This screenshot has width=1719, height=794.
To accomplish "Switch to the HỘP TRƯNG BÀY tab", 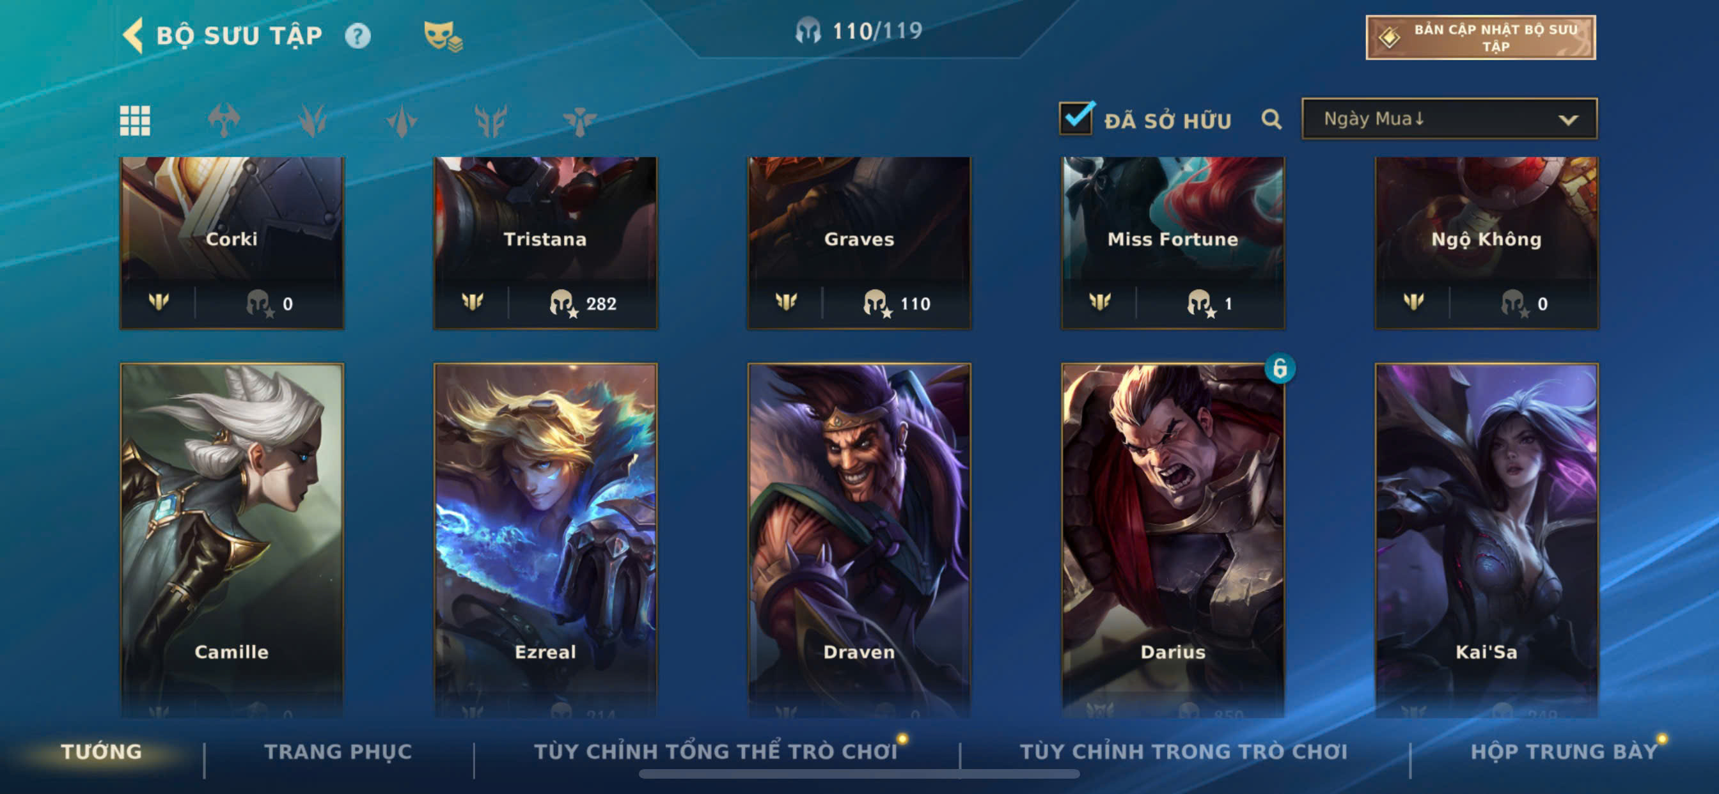I will coord(1564,751).
